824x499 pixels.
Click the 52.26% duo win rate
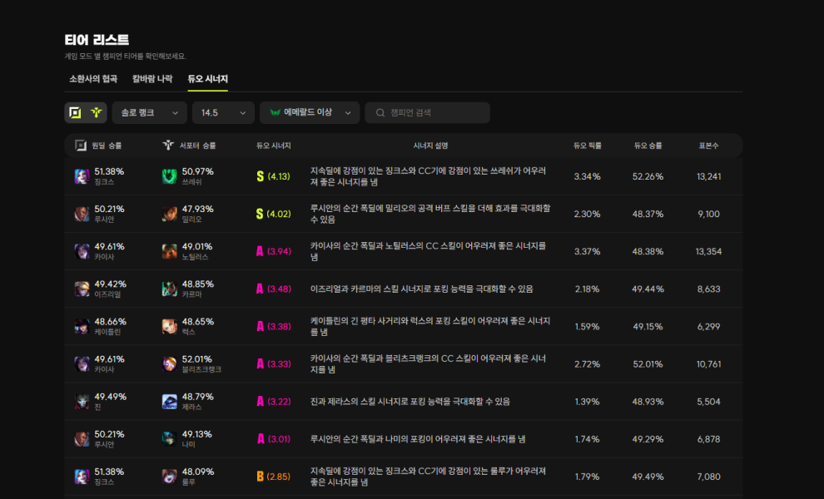tap(648, 176)
